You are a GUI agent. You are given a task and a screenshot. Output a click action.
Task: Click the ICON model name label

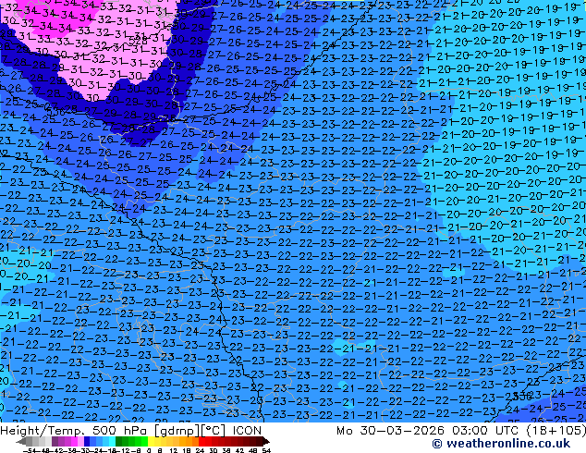pos(247,431)
